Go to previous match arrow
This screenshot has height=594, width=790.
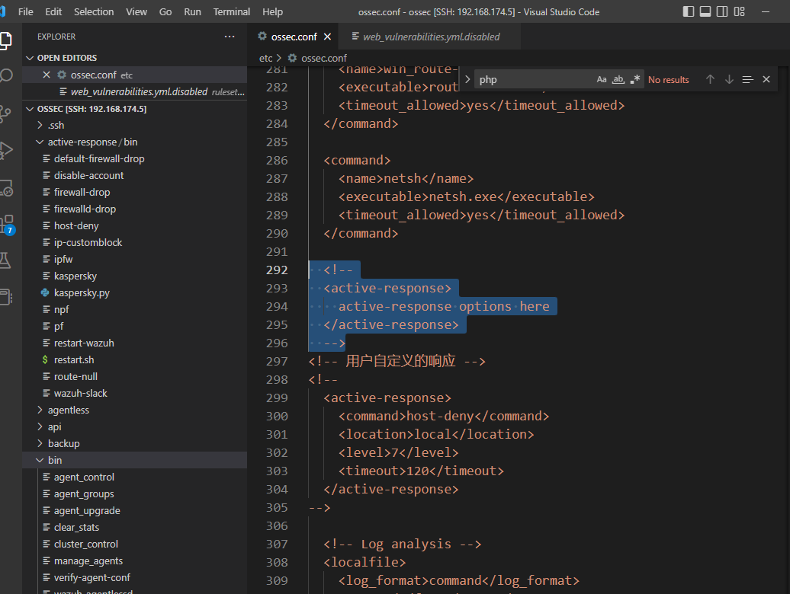[x=710, y=79]
